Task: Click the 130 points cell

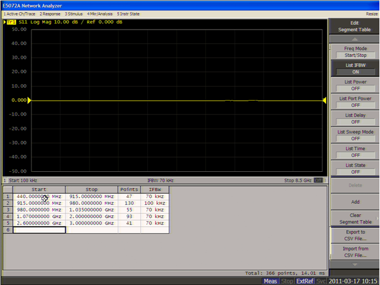Action: [129, 203]
